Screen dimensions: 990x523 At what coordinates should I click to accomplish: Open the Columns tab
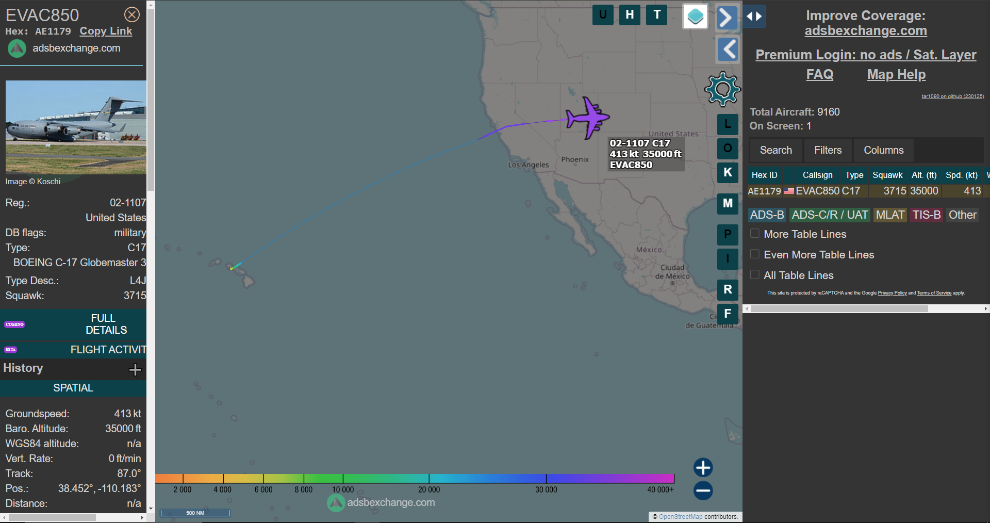tap(883, 150)
